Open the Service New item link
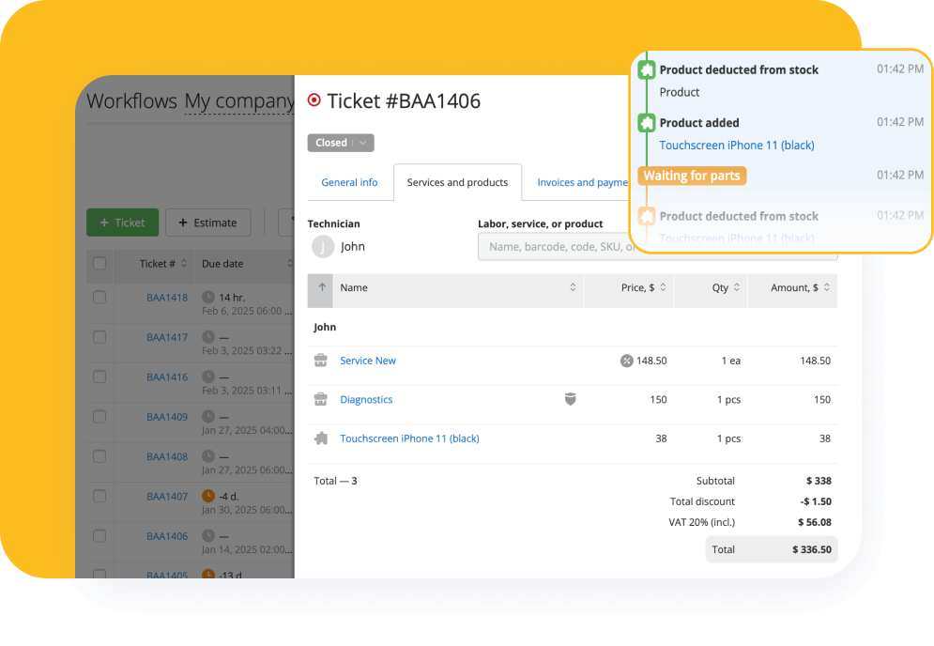The height and width of the screenshot is (646, 934). click(367, 361)
